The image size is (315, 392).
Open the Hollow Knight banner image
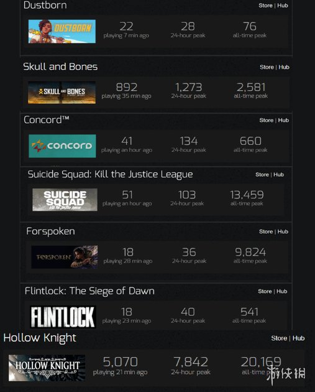[47, 368]
